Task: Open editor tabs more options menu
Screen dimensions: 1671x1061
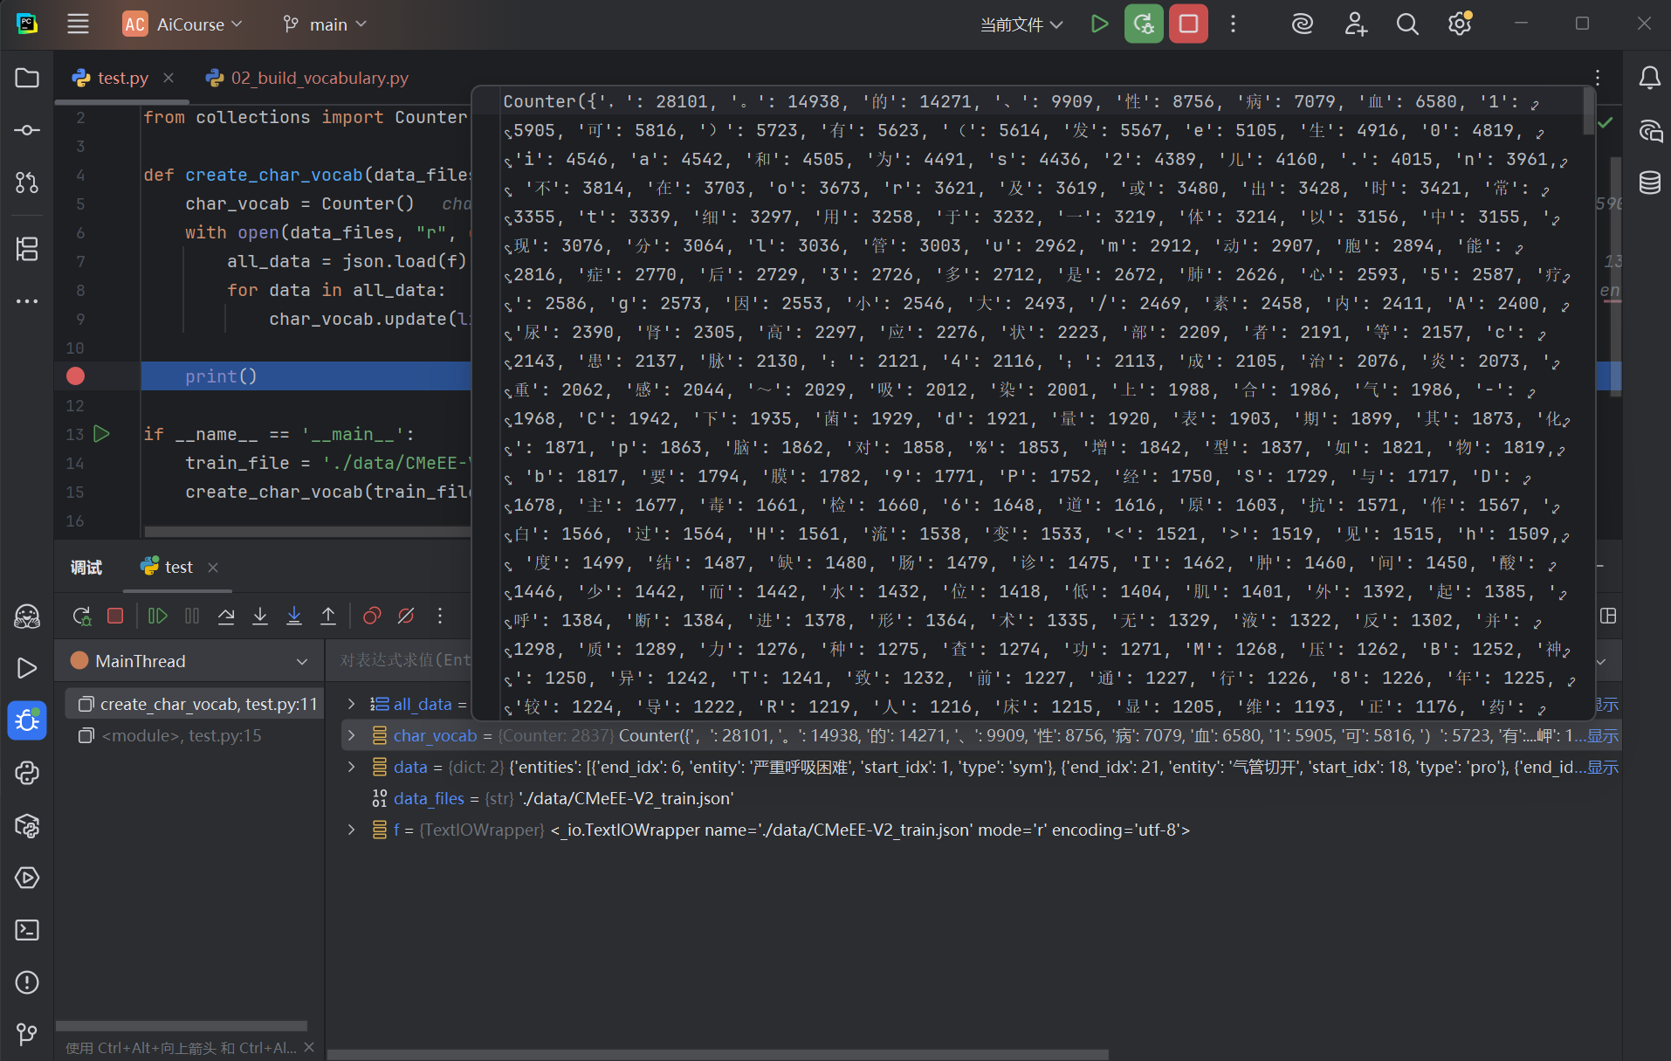Action: tap(1598, 78)
